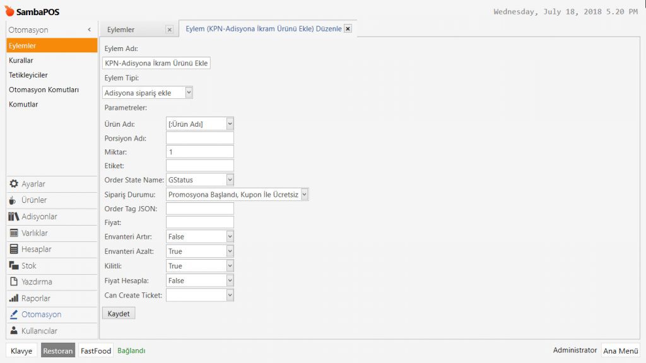The width and height of the screenshot is (646, 363).
Task: Click the Stok sidebar icon
Action: [14, 266]
